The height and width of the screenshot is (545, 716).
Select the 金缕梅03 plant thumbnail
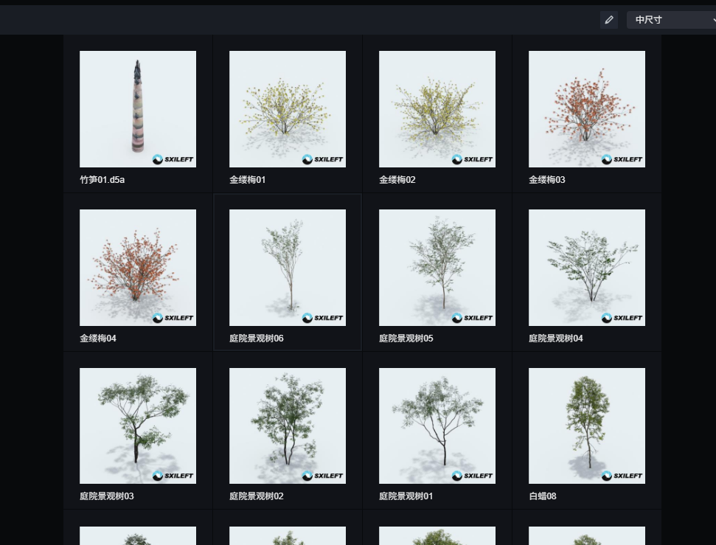click(x=587, y=109)
